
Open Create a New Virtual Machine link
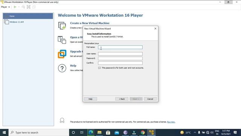(90, 23)
